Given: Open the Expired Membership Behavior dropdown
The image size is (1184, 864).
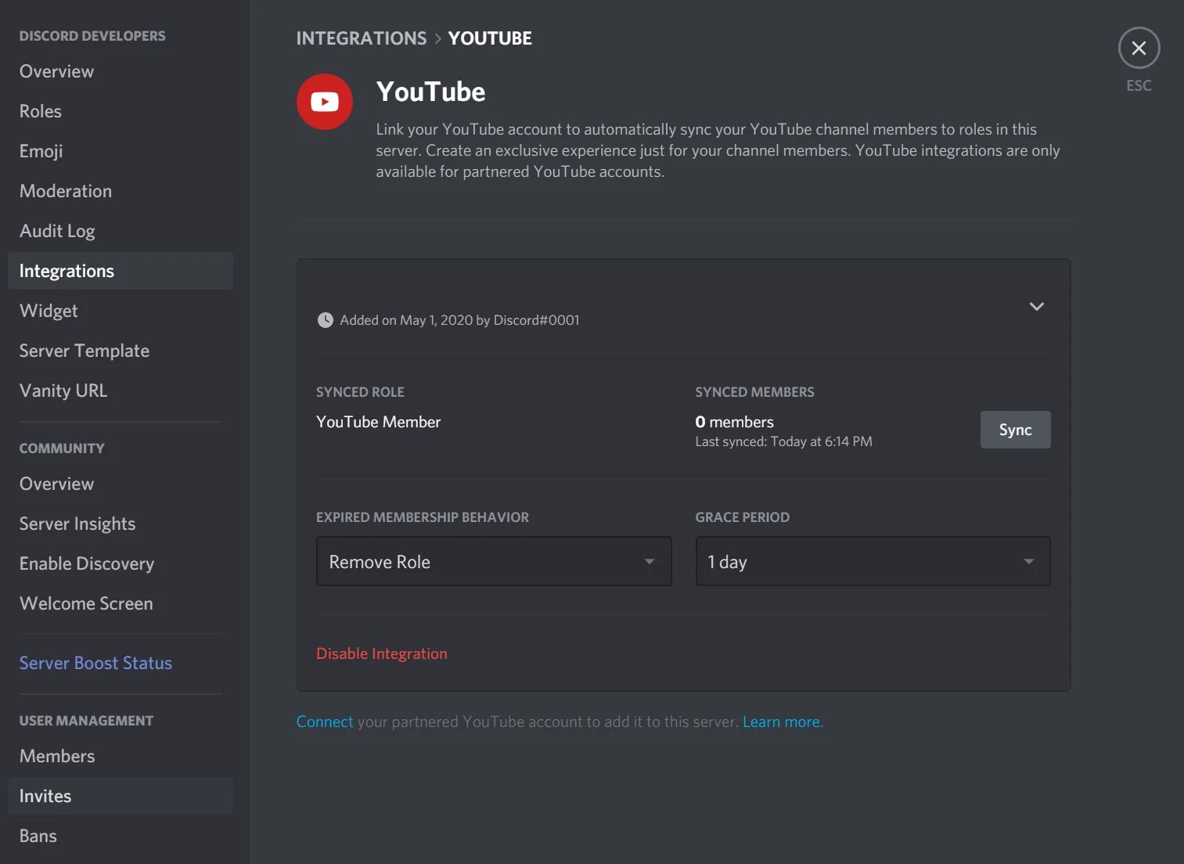Looking at the screenshot, I should (x=493, y=561).
